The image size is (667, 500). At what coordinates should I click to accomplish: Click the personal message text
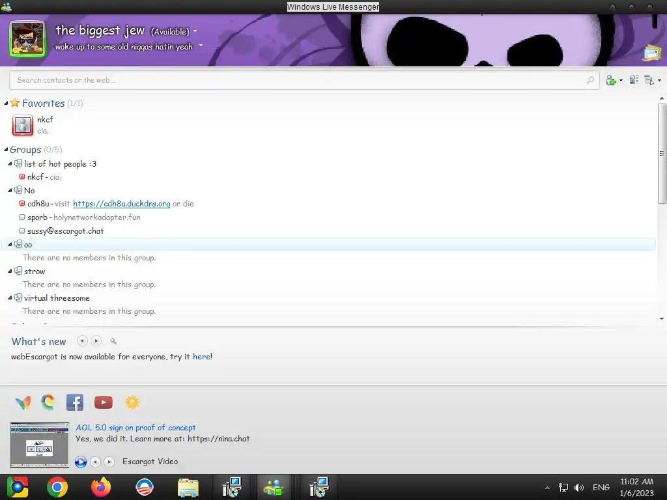pos(124,47)
